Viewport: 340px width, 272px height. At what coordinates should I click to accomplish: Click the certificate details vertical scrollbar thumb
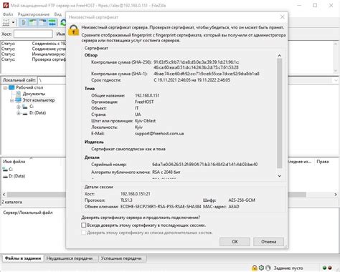tap(279, 113)
